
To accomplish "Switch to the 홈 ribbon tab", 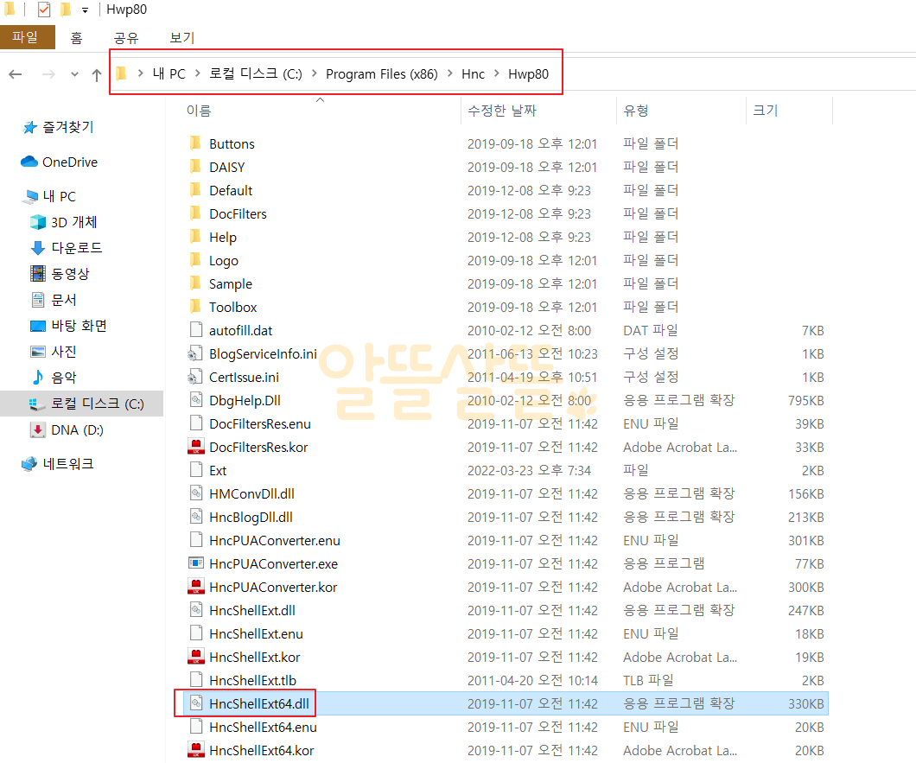I will [76, 38].
